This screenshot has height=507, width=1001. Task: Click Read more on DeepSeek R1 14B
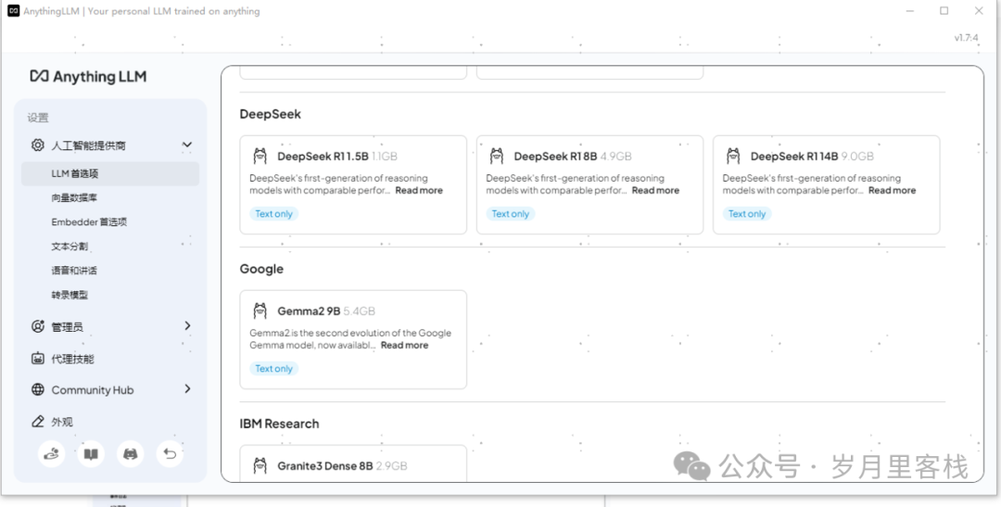(x=892, y=190)
